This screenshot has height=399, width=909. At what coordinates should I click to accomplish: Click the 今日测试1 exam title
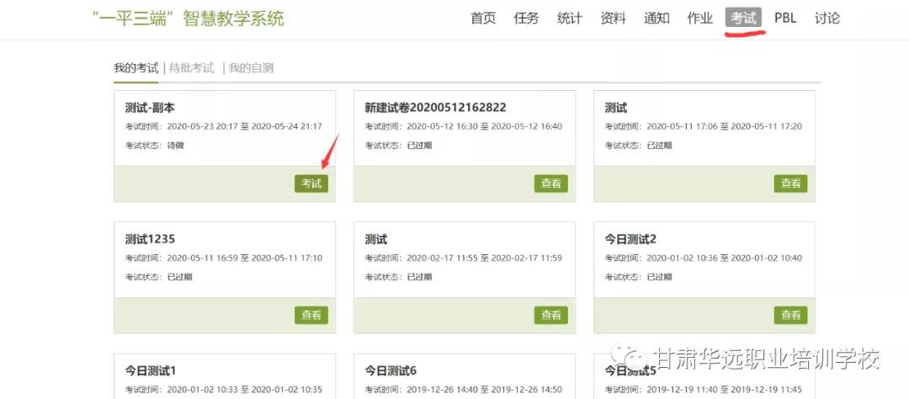[x=151, y=370]
